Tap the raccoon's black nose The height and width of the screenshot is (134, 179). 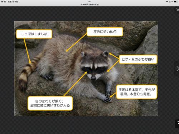[x=93, y=78]
